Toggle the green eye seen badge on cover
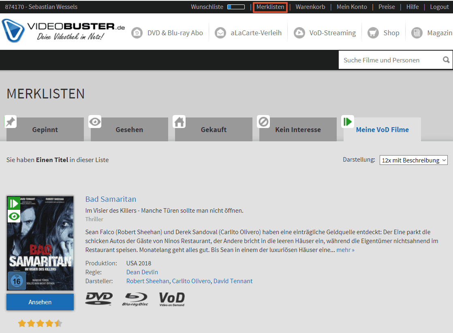 point(14,216)
